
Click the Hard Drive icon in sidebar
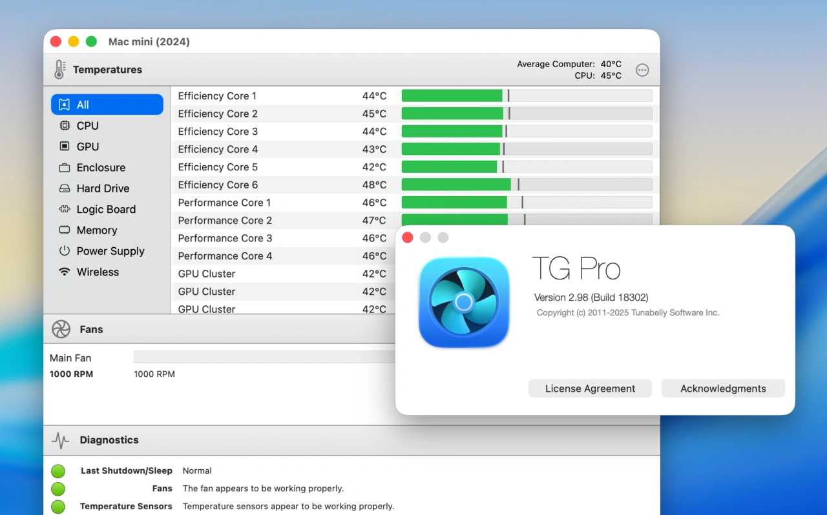pyautogui.click(x=63, y=188)
